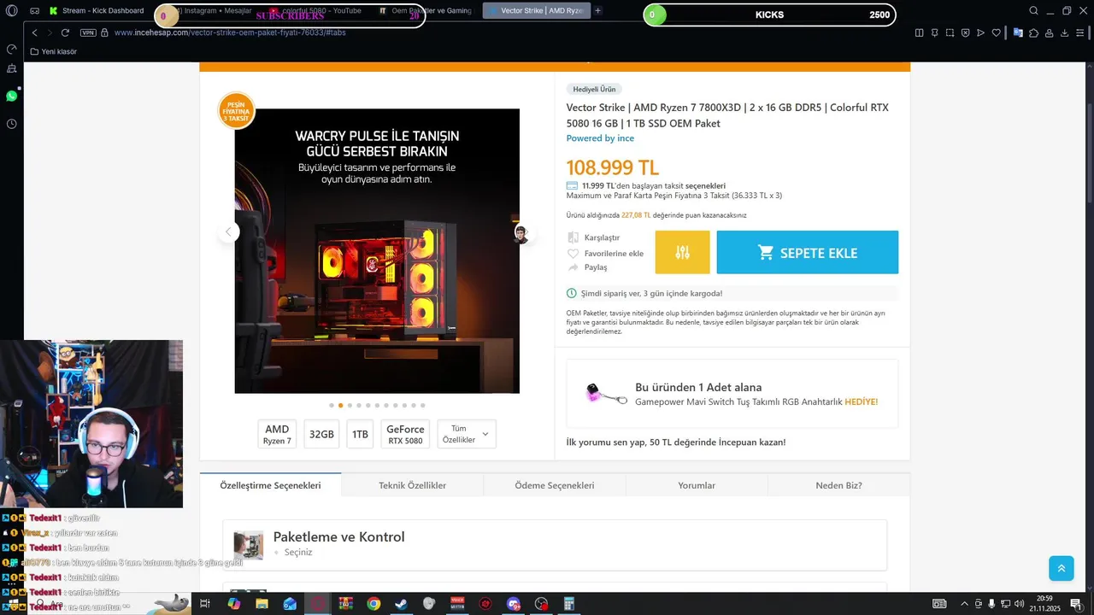
Task: Click the yellow customize sliders button
Action: 682,252
